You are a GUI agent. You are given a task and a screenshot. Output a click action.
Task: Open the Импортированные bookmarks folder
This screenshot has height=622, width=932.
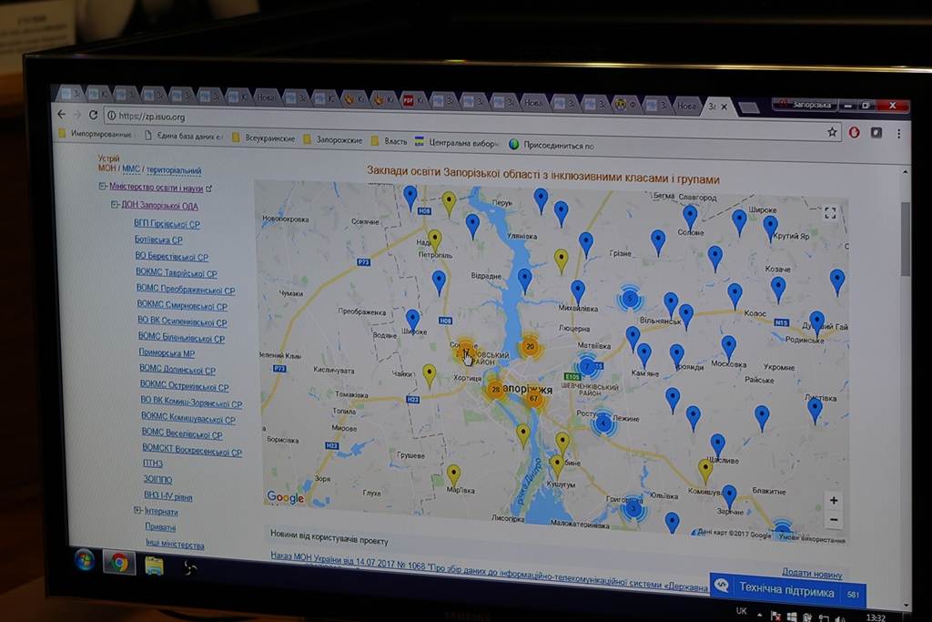click(x=96, y=134)
